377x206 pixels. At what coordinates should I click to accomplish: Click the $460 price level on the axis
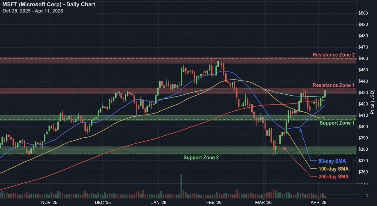click(x=364, y=58)
